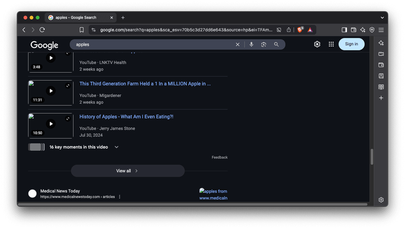Viewport: 405px width, 229px height.
Task: Open the Medical News Today site name
Action: (60, 191)
